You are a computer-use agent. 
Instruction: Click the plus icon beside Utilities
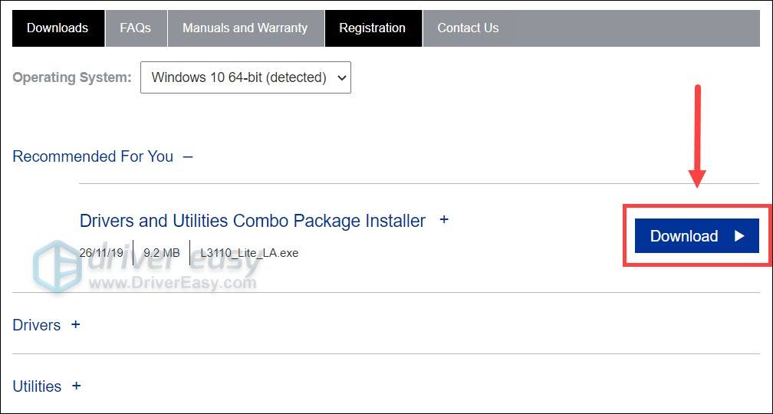pyautogui.click(x=76, y=386)
